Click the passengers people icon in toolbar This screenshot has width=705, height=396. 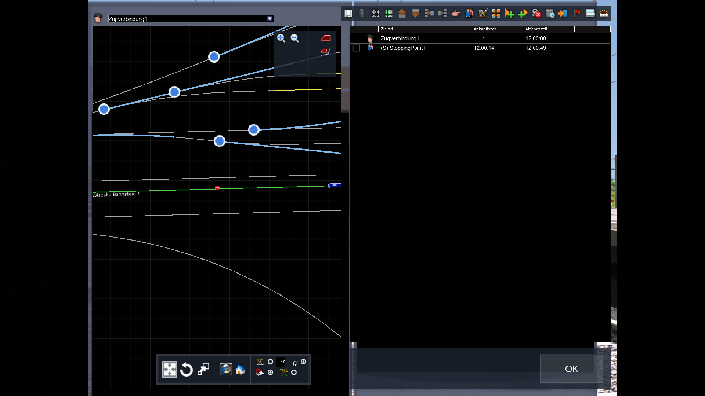(469, 14)
